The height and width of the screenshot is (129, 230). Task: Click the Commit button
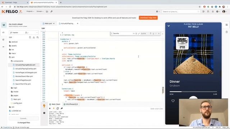point(24,118)
